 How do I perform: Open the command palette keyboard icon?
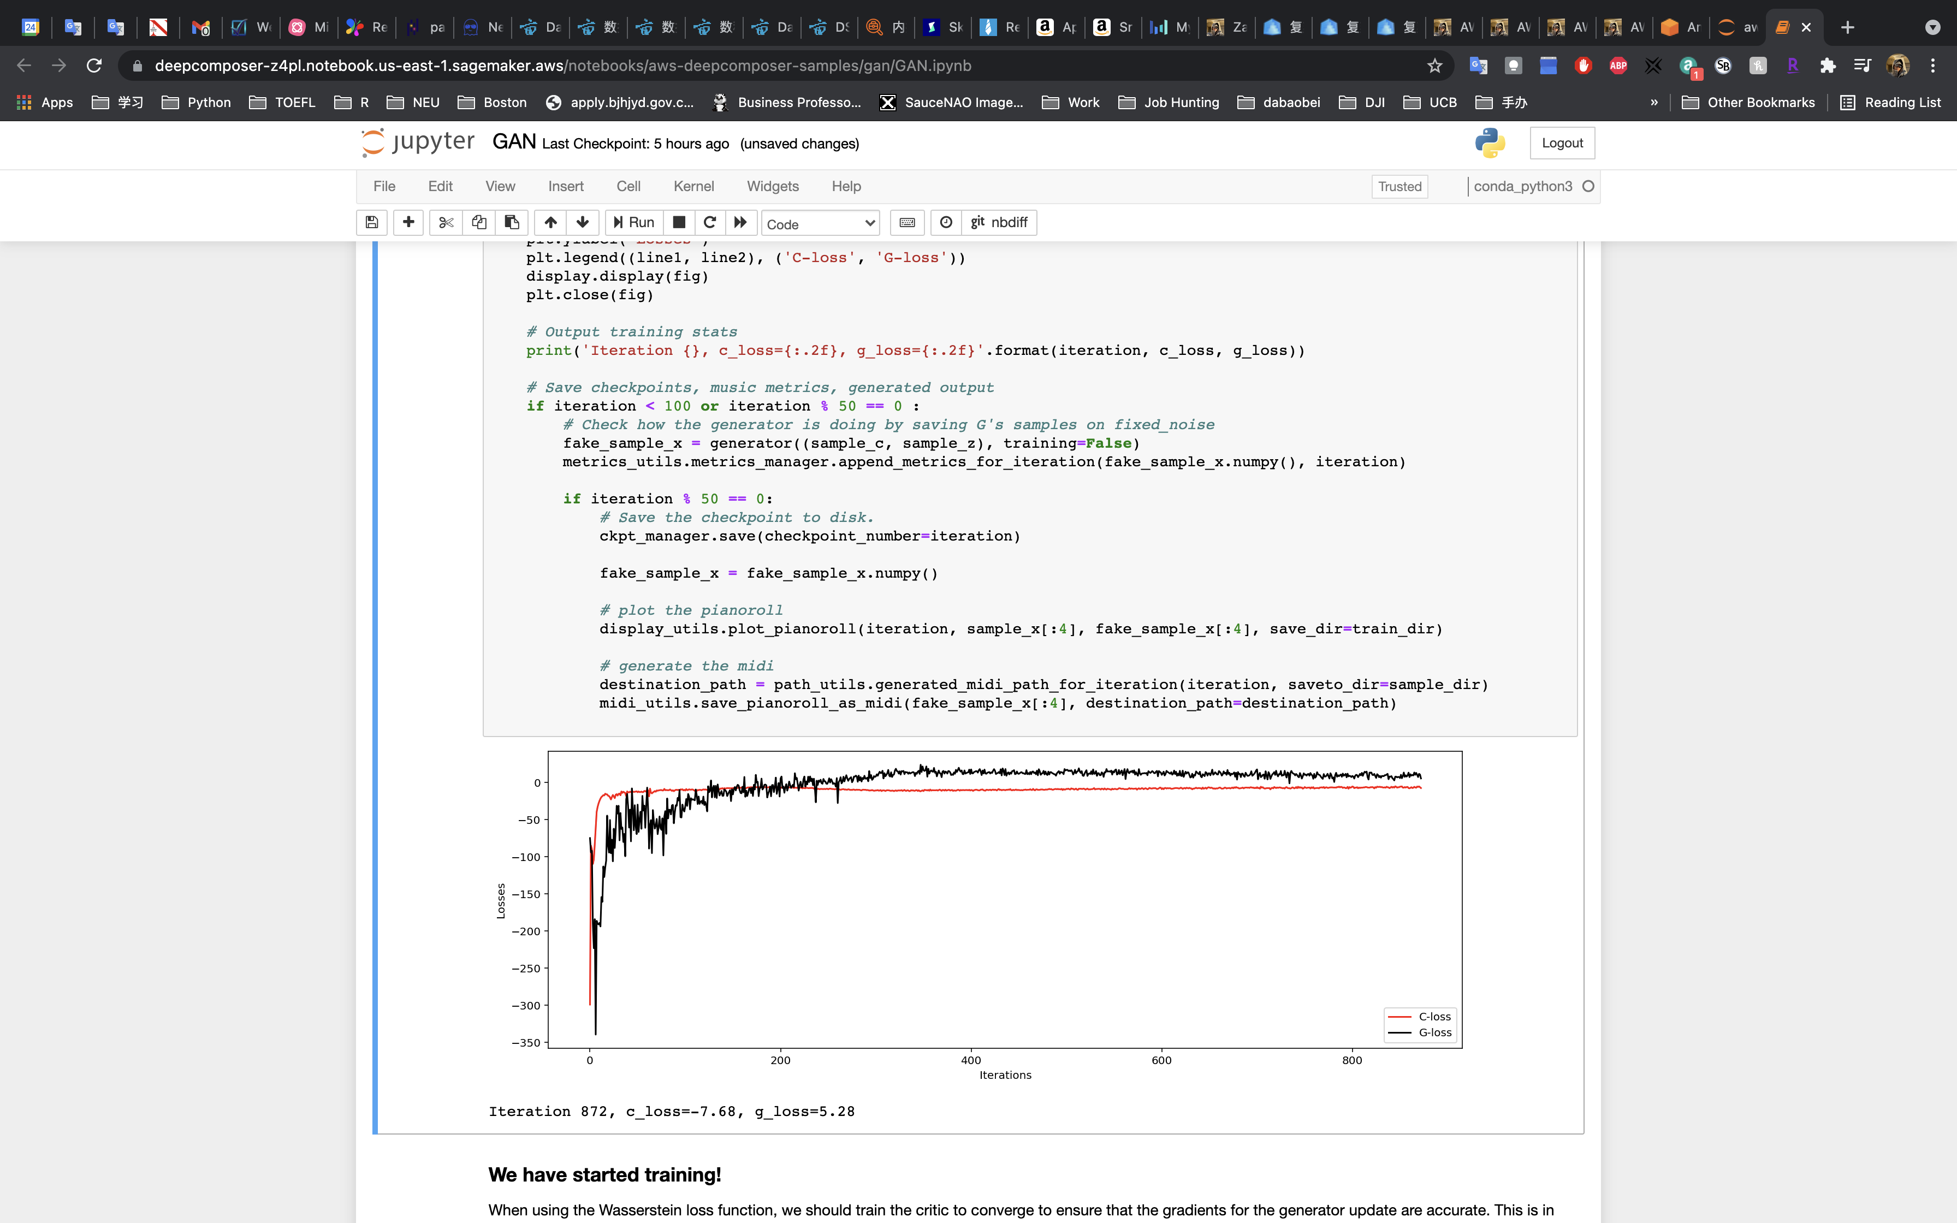[908, 222]
